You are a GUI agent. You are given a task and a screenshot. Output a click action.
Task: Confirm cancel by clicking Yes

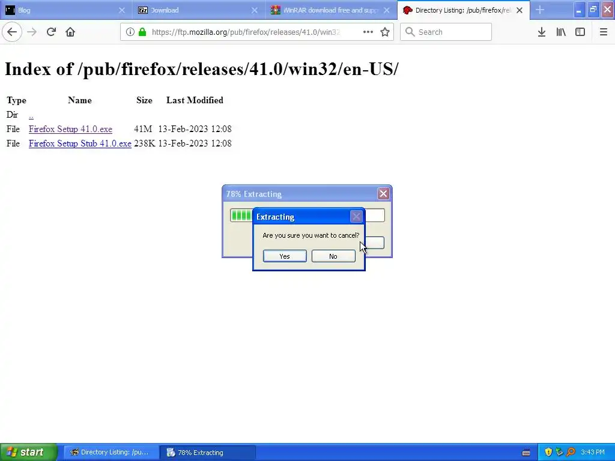[285, 256]
